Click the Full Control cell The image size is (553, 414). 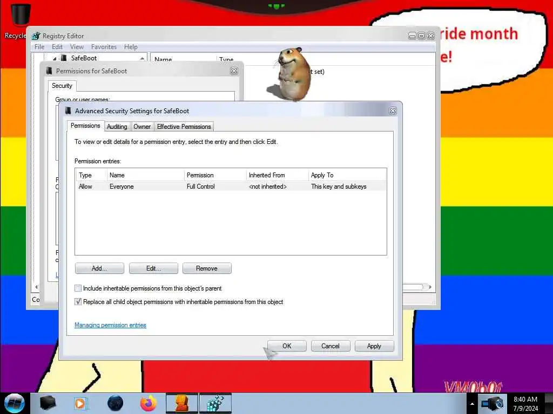(201, 187)
